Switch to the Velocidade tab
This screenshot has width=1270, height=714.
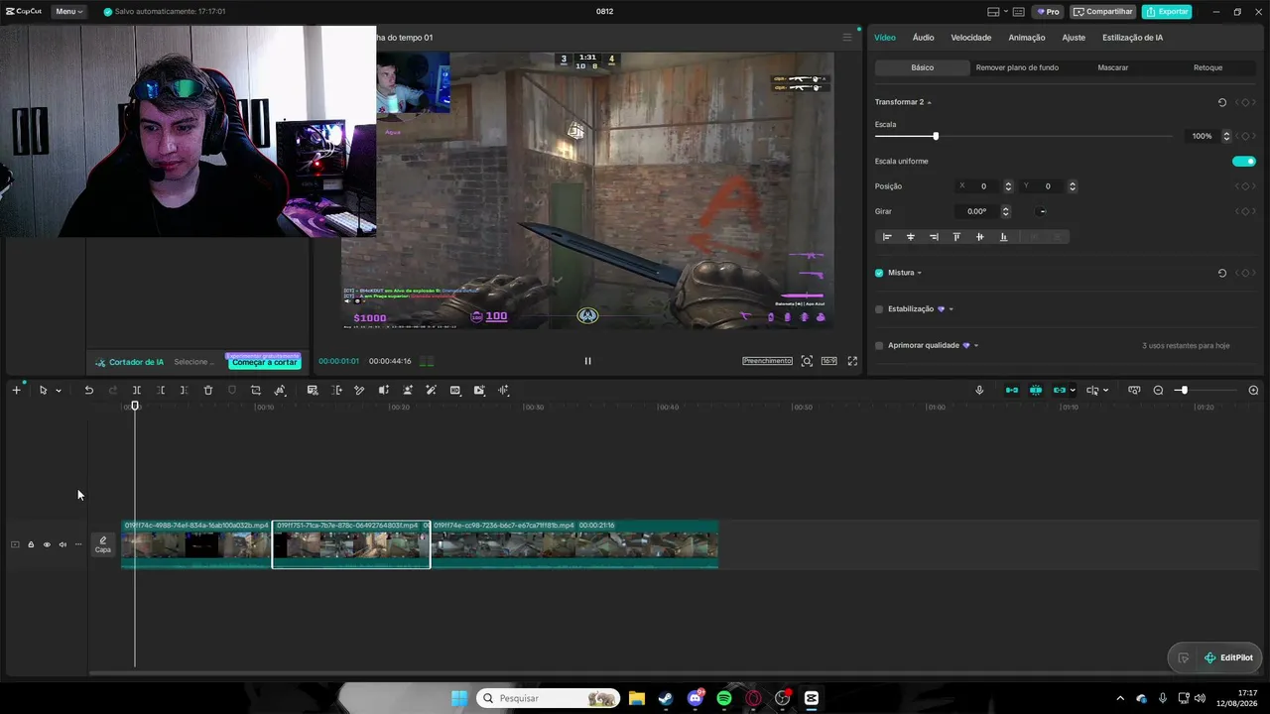click(x=971, y=38)
